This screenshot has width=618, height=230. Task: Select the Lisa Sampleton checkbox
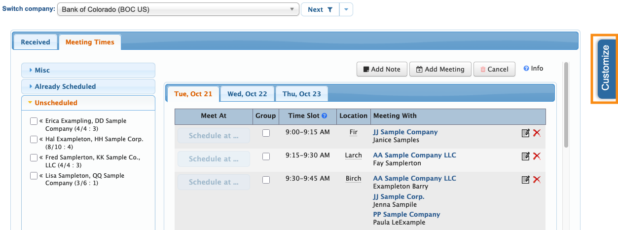click(x=34, y=176)
